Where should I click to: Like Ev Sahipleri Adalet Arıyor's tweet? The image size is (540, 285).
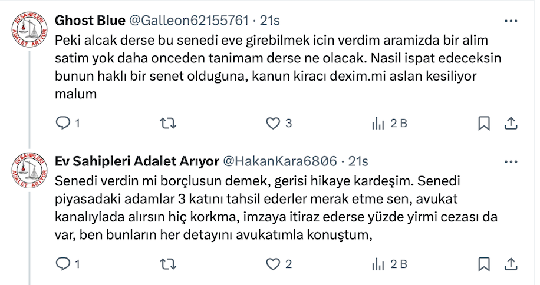pyautogui.click(x=272, y=264)
